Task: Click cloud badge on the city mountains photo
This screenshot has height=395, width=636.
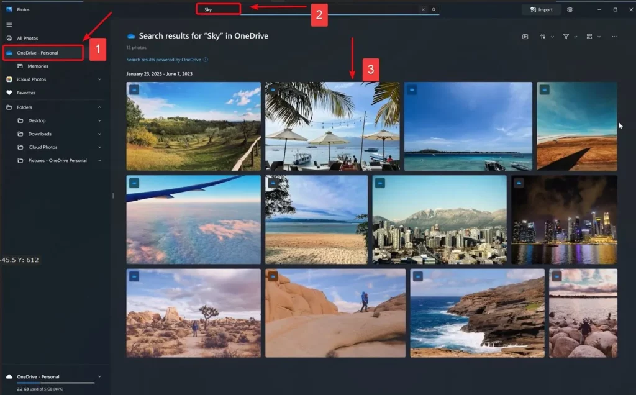Action: [x=379, y=183]
